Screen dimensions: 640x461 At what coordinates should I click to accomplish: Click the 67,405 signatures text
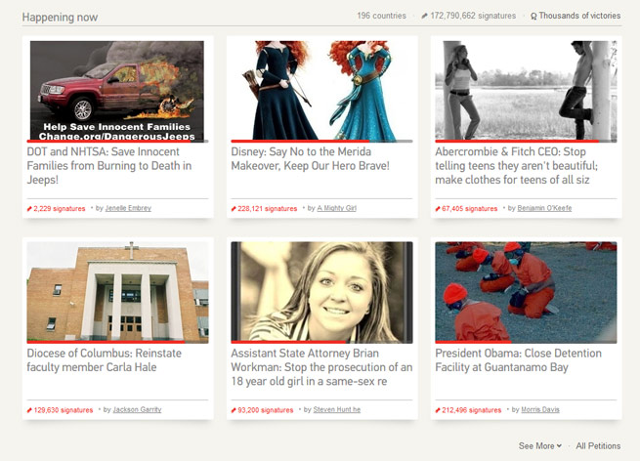(x=469, y=208)
